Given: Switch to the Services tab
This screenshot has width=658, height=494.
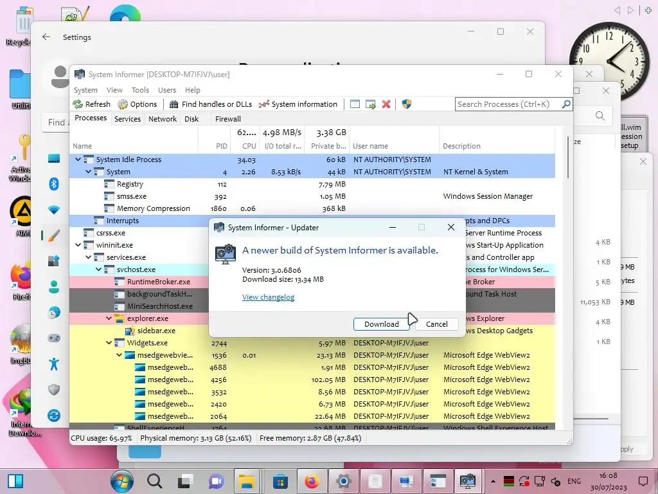Looking at the screenshot, I should coord(128,119).
